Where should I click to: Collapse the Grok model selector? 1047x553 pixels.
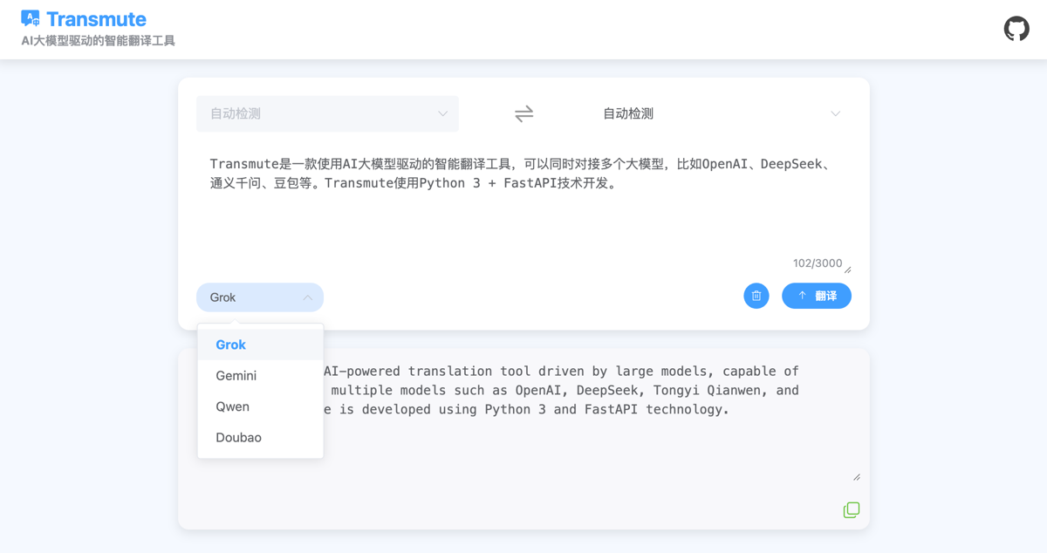(x=260, y=297)
